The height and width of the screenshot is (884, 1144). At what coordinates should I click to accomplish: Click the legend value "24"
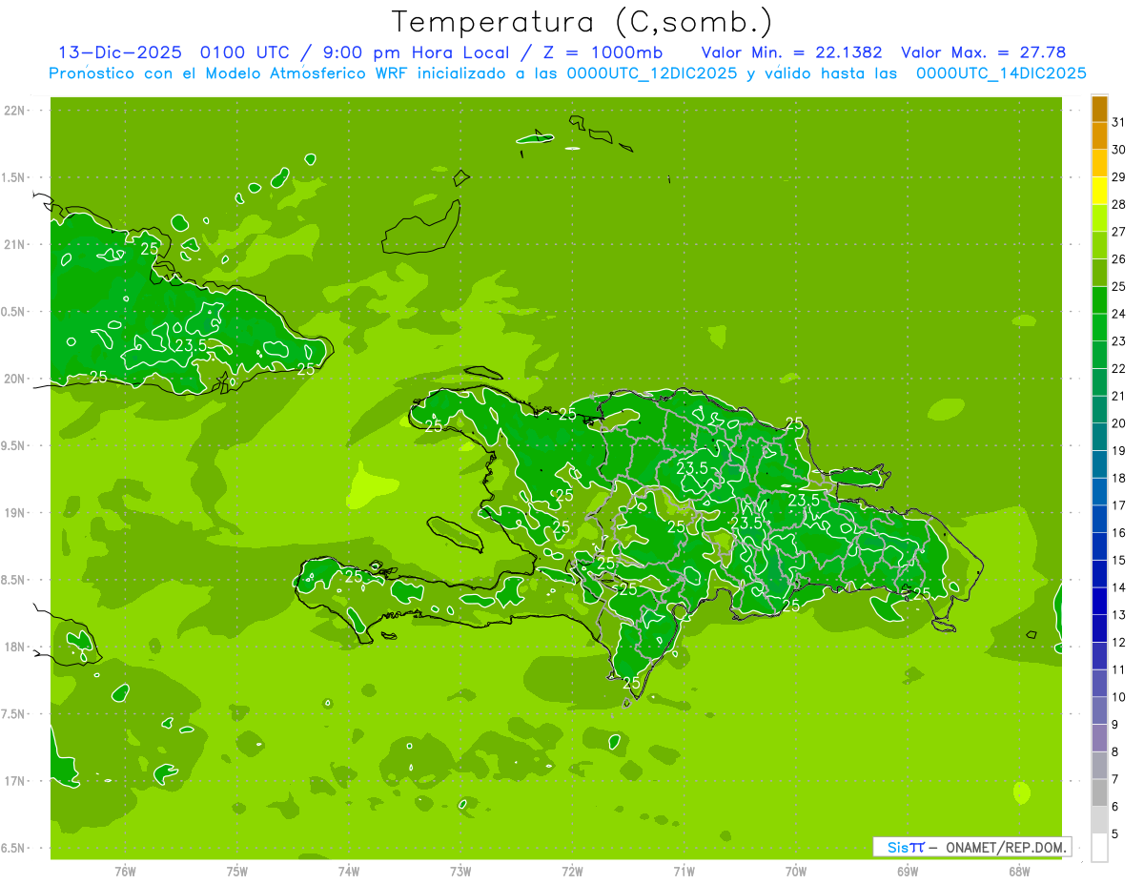[x=1118, y=314]
